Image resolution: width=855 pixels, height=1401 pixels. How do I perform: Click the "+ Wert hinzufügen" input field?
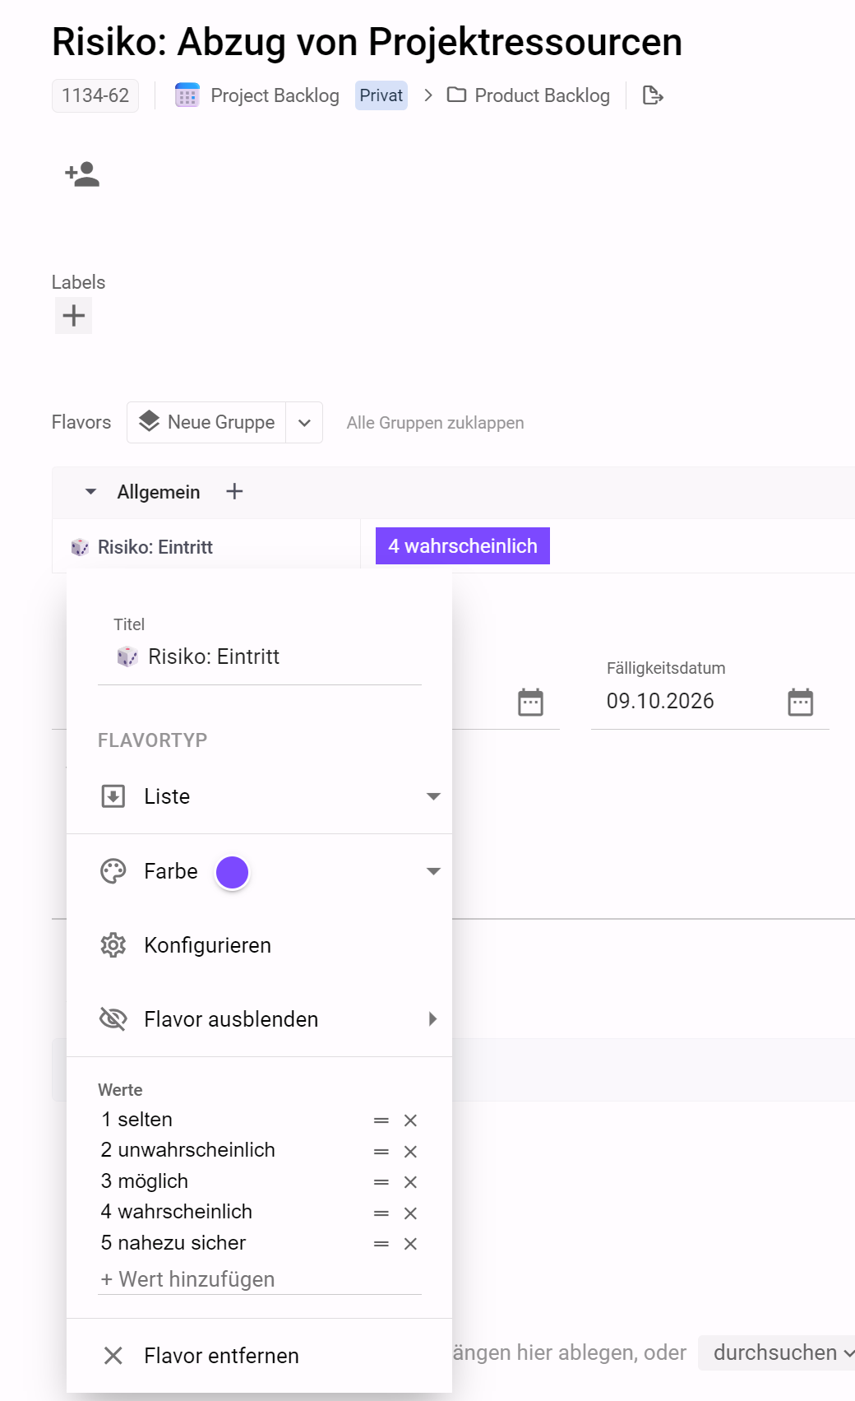259,1279
